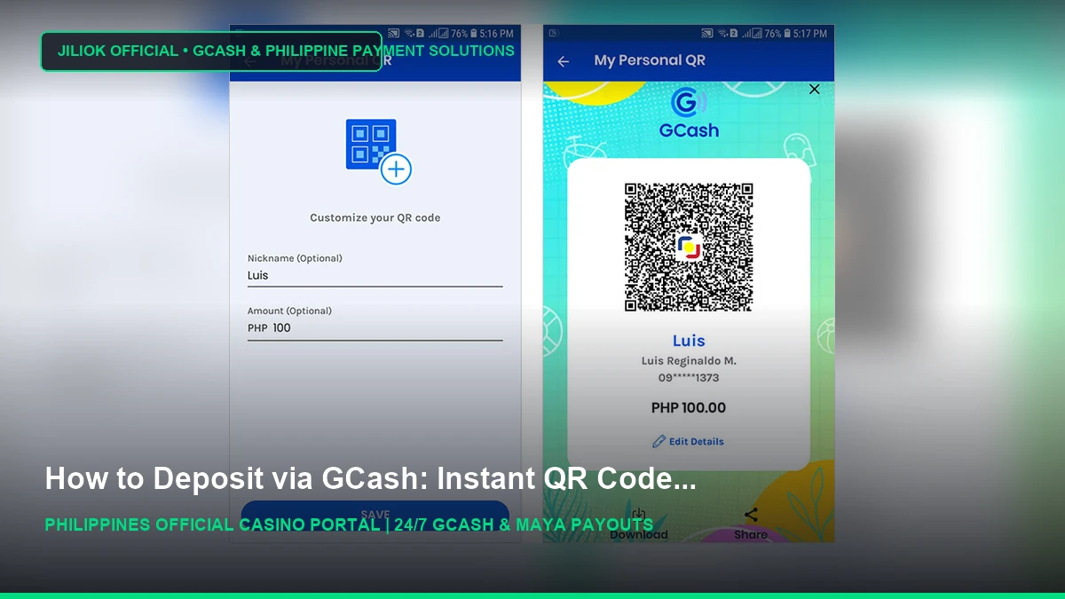Click the Wi-Fi icon in the right phone status bar
The height and width of the screenshot is (599, 1065).
[x=722, y=34]
